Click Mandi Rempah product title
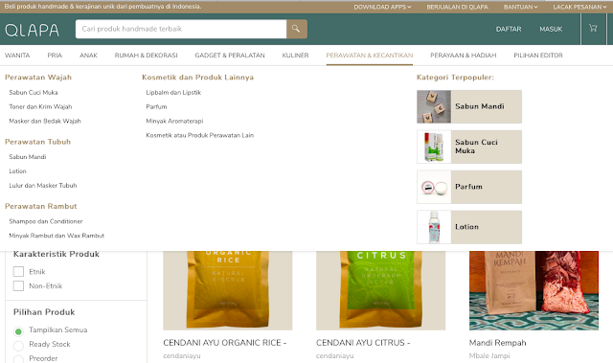Image resolution: width=613 pixels, height=363 pixels. coord(498,343)
